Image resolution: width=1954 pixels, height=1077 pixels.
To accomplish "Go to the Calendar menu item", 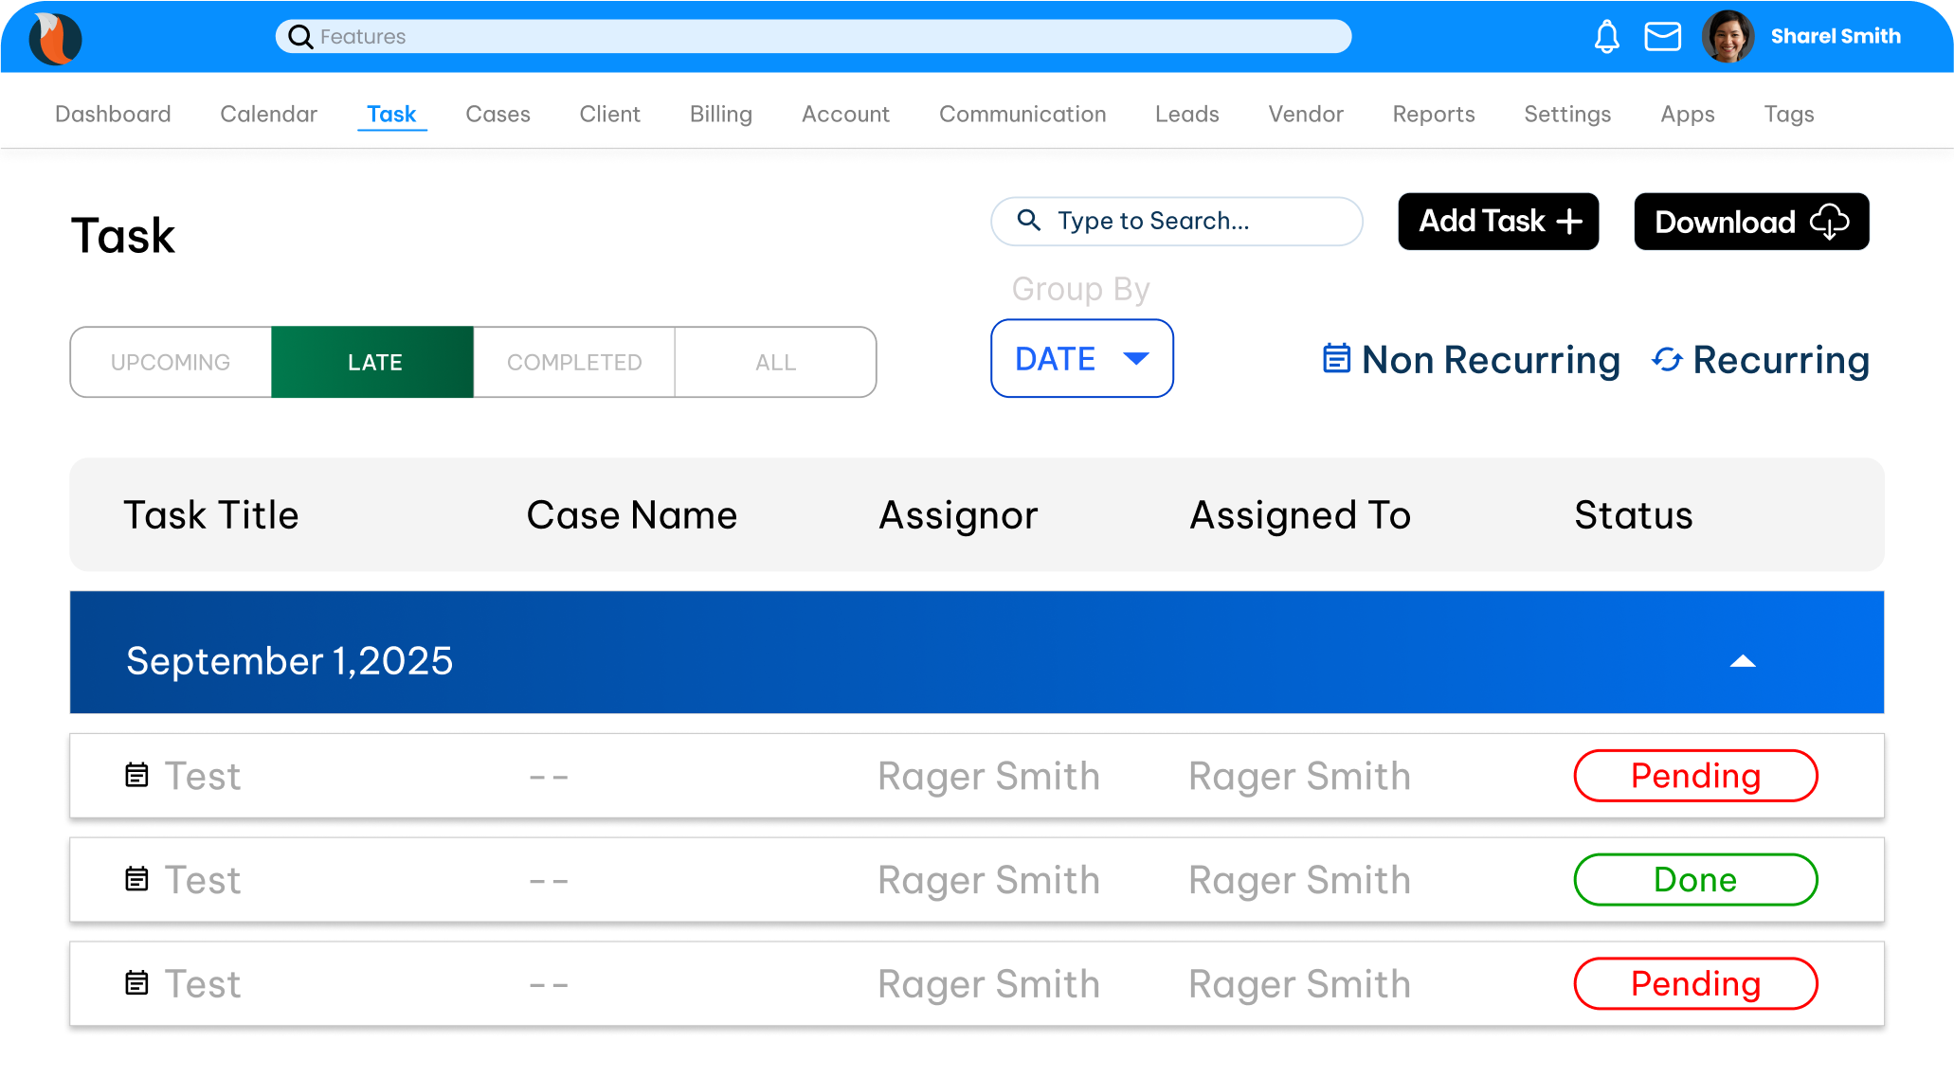I will [x=268, y=114].
